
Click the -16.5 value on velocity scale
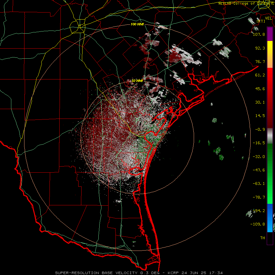(x=259, y=143)
